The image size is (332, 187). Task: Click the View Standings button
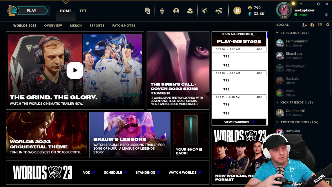(x=239, y=122)
